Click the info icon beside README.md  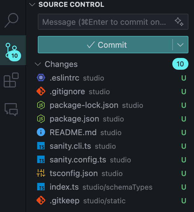(41, 133)
